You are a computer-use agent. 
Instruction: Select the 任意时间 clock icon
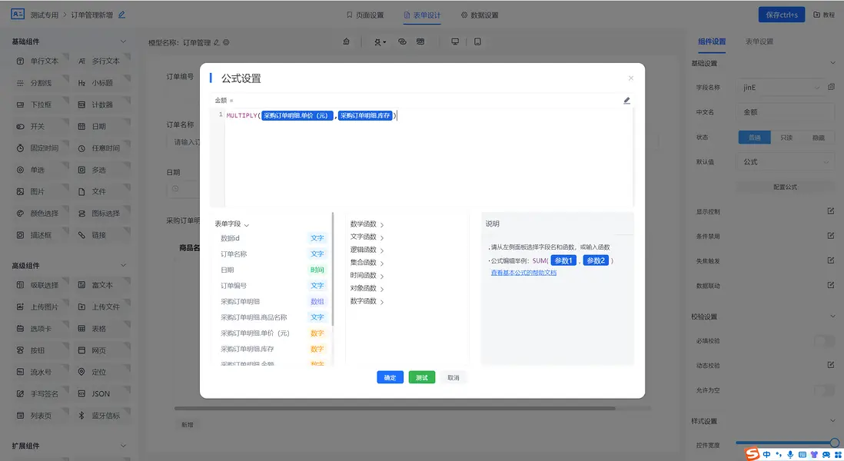81,148
